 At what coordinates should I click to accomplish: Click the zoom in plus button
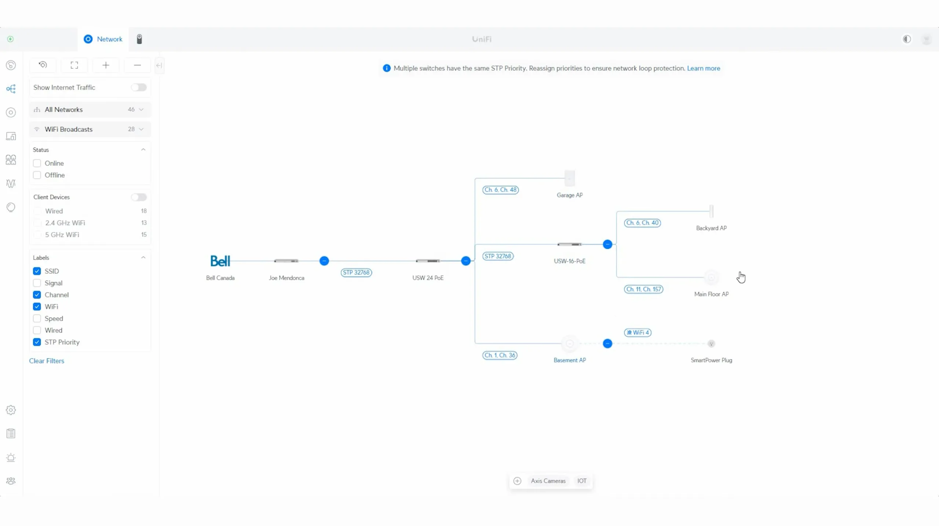click(x=106, y=65)
